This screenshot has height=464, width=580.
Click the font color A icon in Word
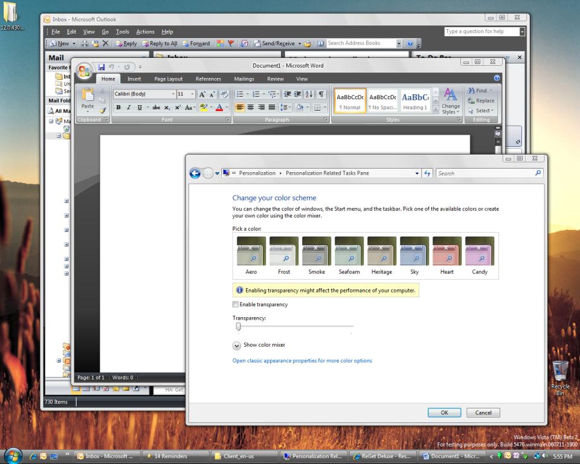pyautogui.click(x=219, y=108)
